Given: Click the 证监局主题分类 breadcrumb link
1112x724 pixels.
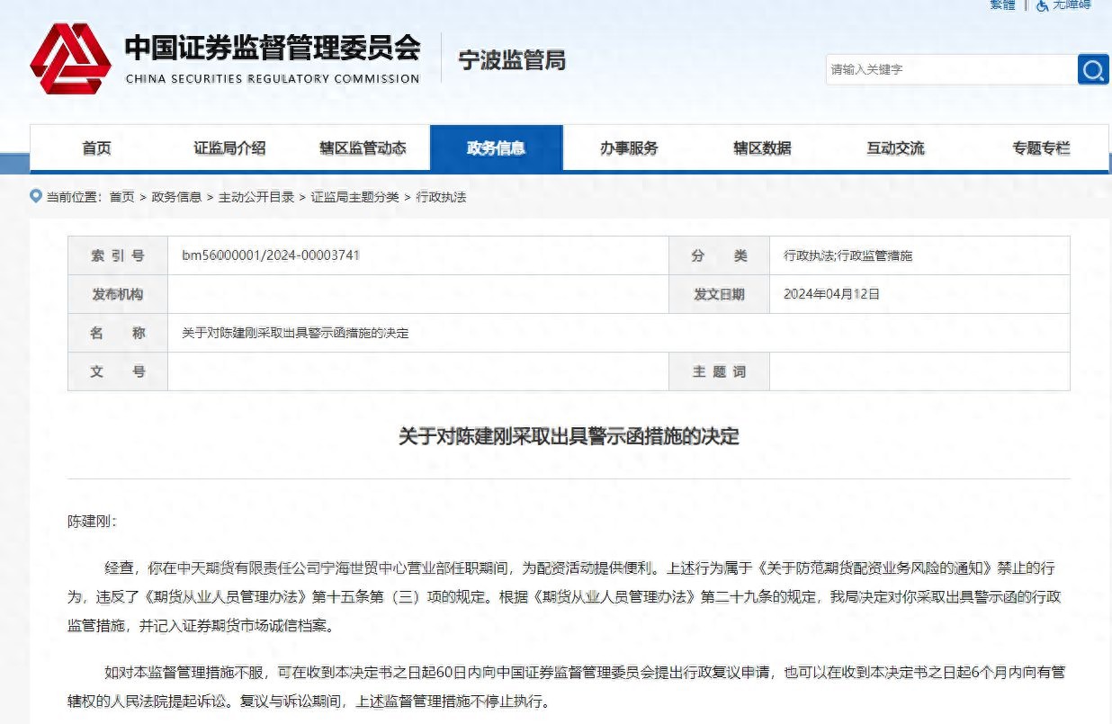Looking at the screenshot, I should pos(356,196).
